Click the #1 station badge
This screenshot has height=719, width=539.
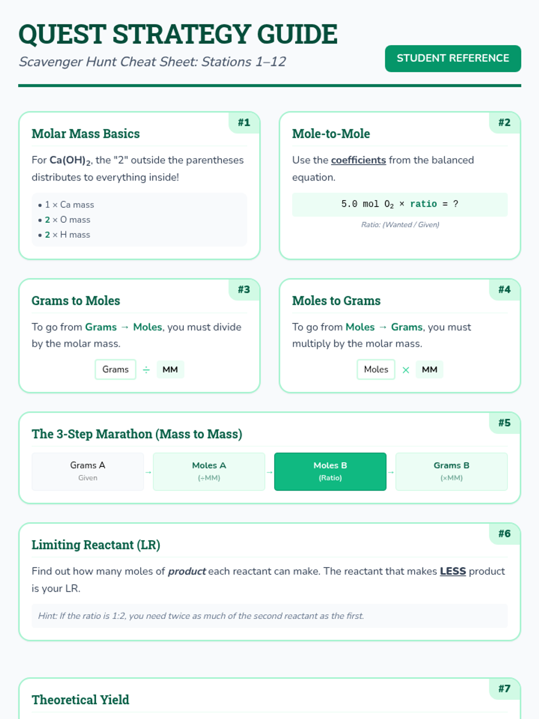tap(244, 122)
